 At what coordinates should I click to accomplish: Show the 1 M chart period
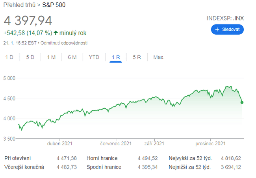[51, 57]
